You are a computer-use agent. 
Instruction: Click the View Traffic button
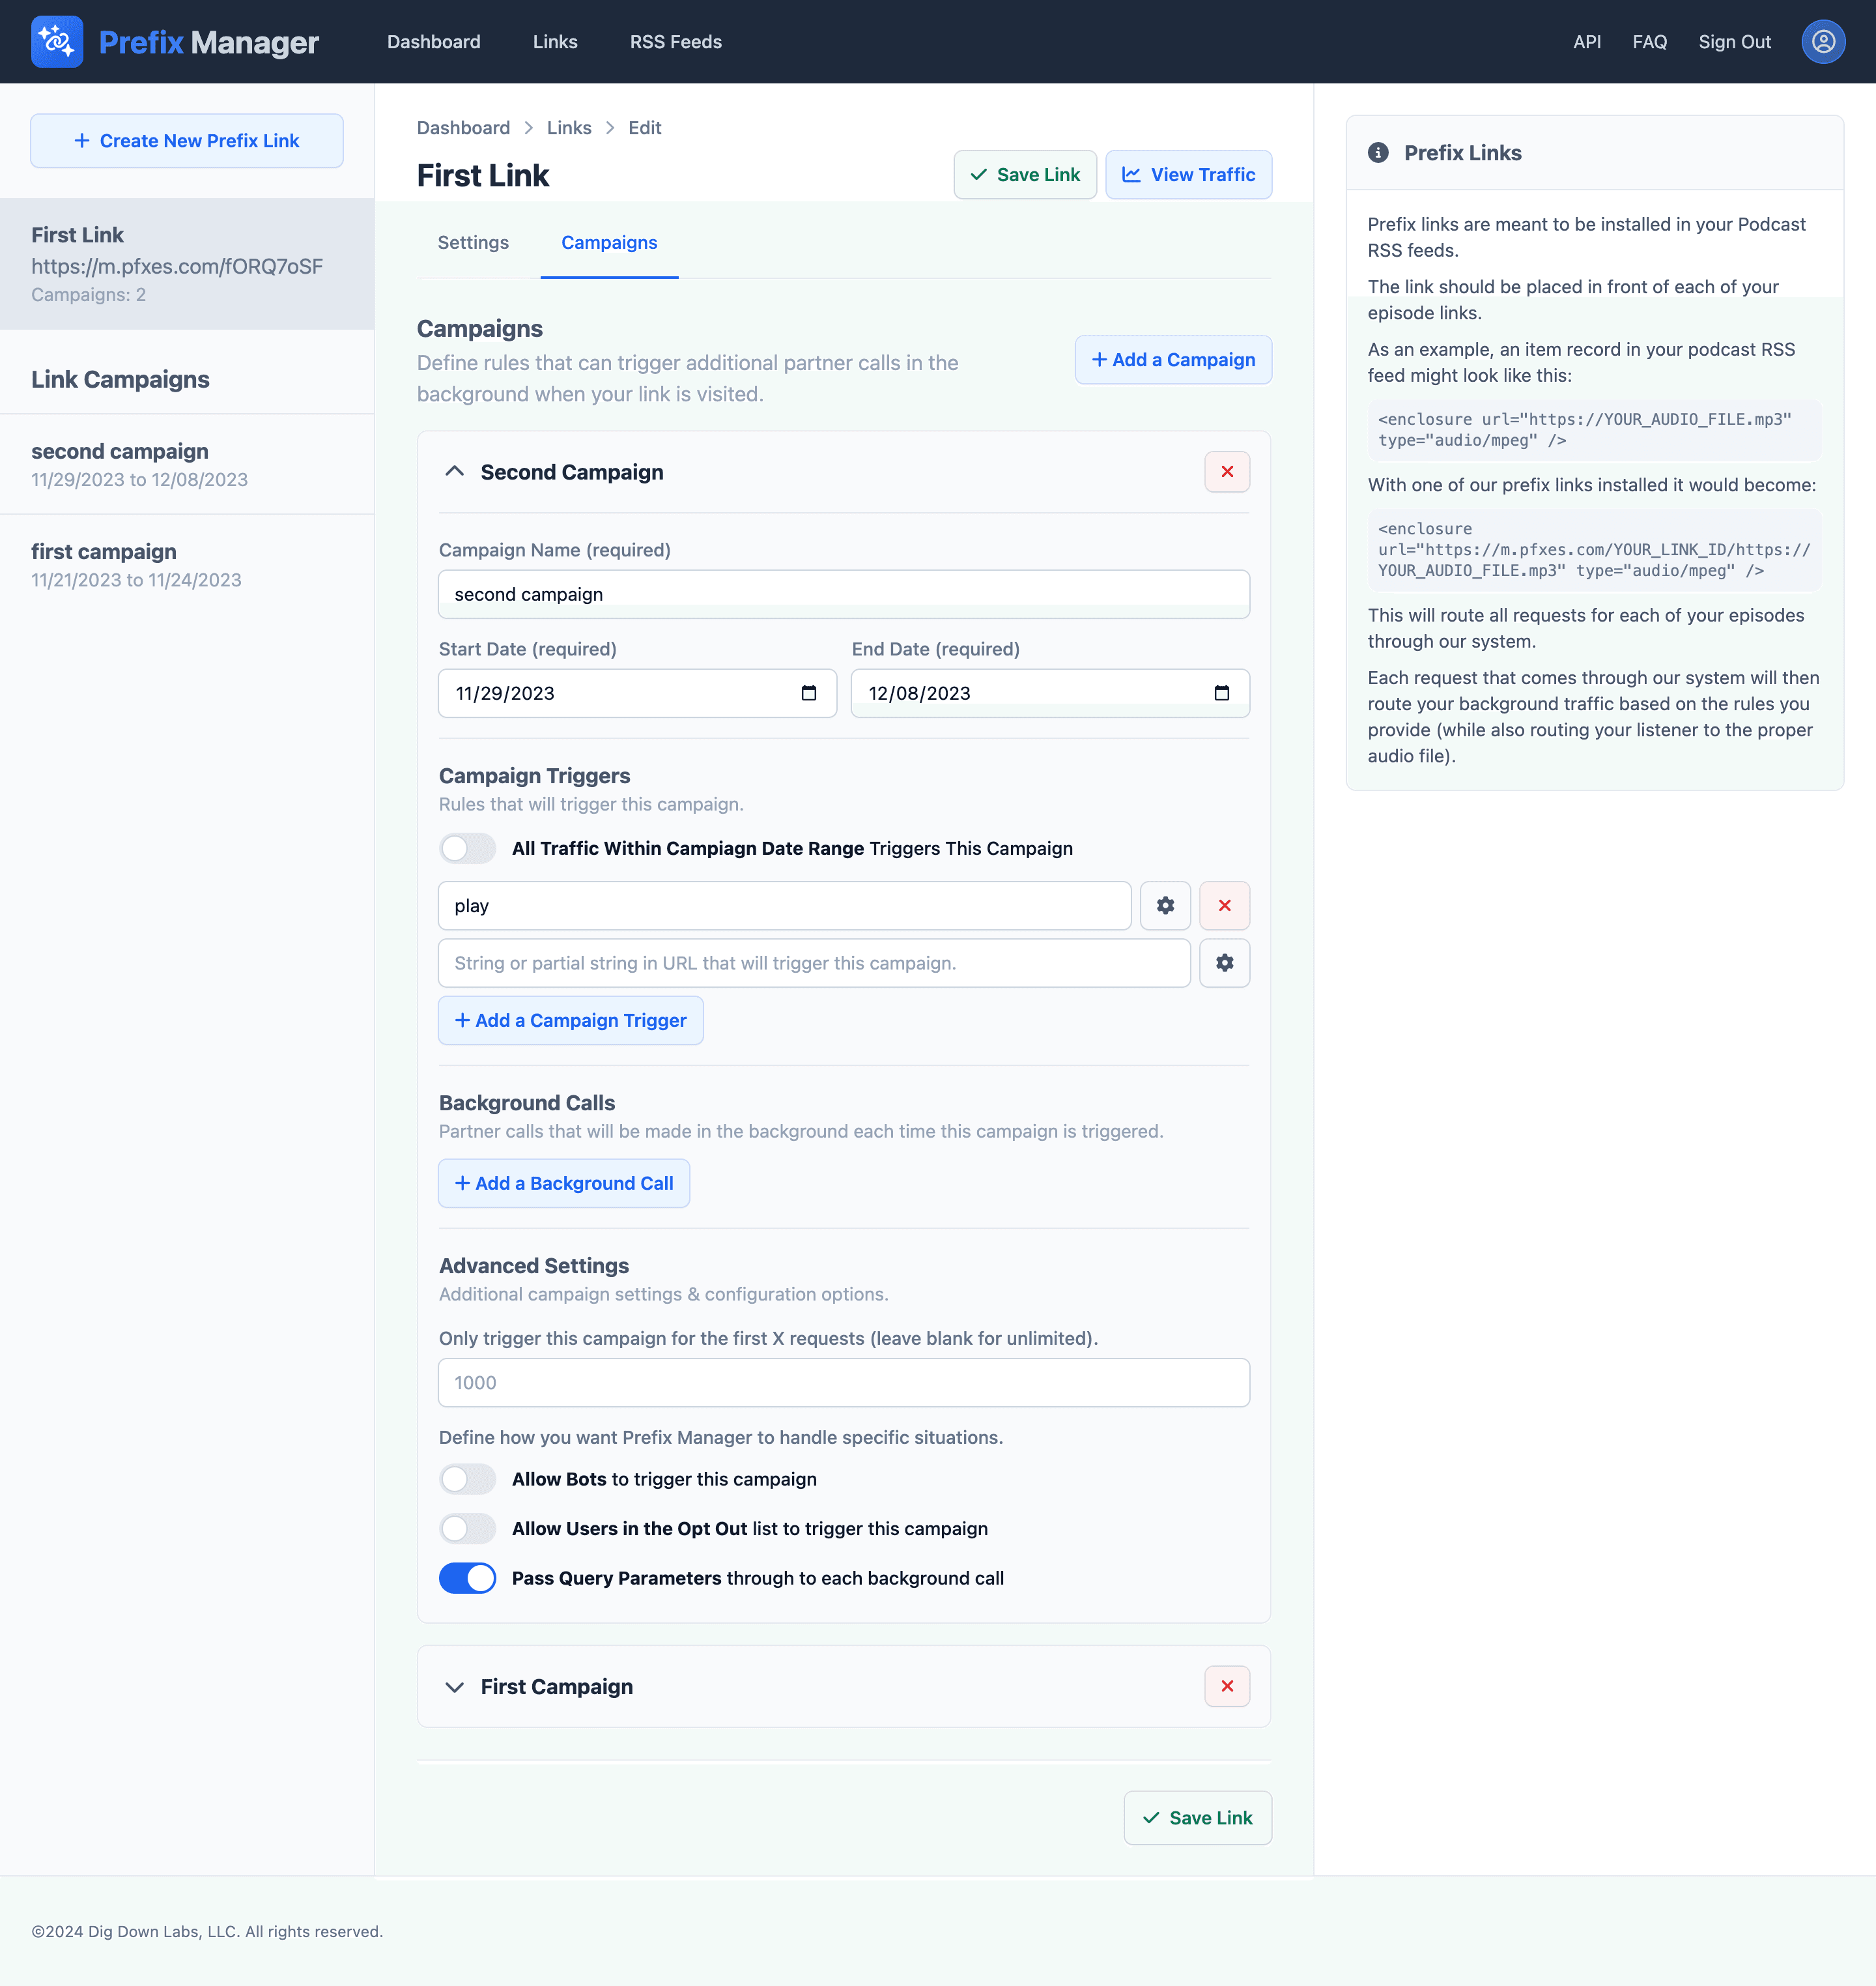click(1188, 175)
